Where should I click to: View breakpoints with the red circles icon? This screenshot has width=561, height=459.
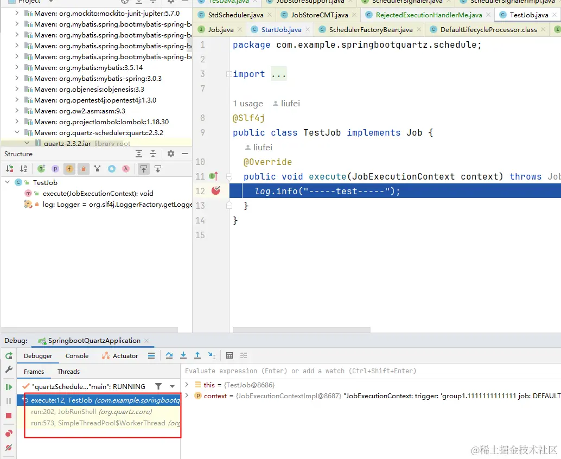pyautogui.click(x=9, y=433)
